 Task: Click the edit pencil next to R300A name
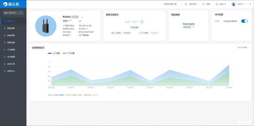[x=82, y=17]
